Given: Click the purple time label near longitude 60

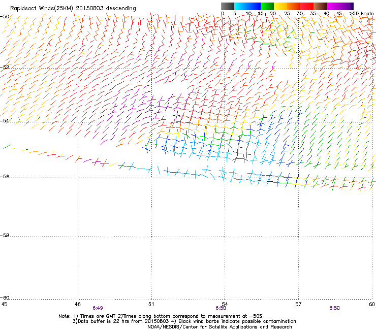Looking at the screenshot, I should (334, 308).
